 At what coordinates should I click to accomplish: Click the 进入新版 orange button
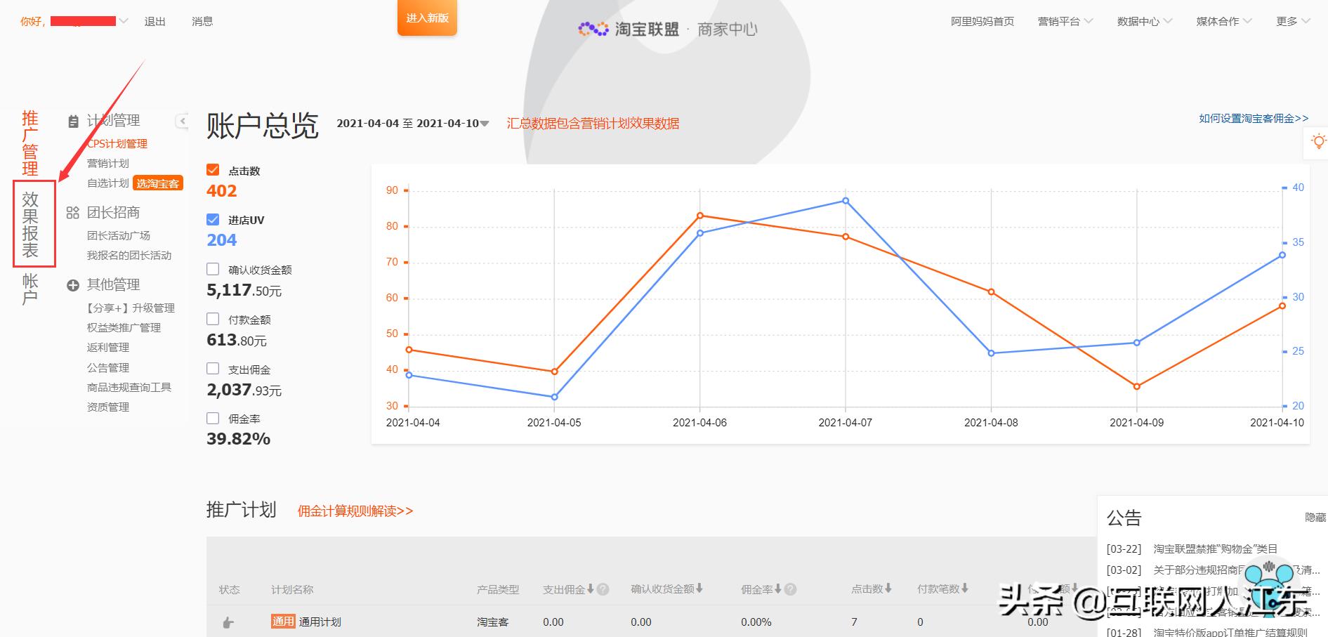427,19
